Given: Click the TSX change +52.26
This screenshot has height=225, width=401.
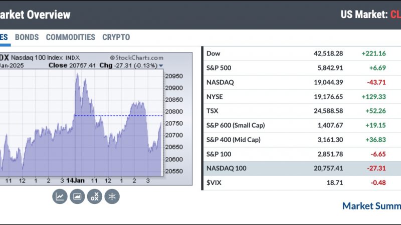Looking at the screenshot, I should 375,111.
